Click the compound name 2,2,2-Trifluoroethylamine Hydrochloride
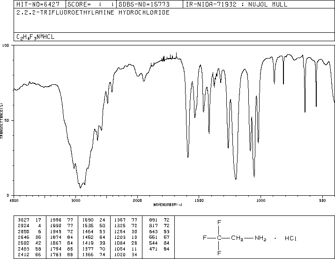Screen dimensions: 335x259 (x=93, y=12)
